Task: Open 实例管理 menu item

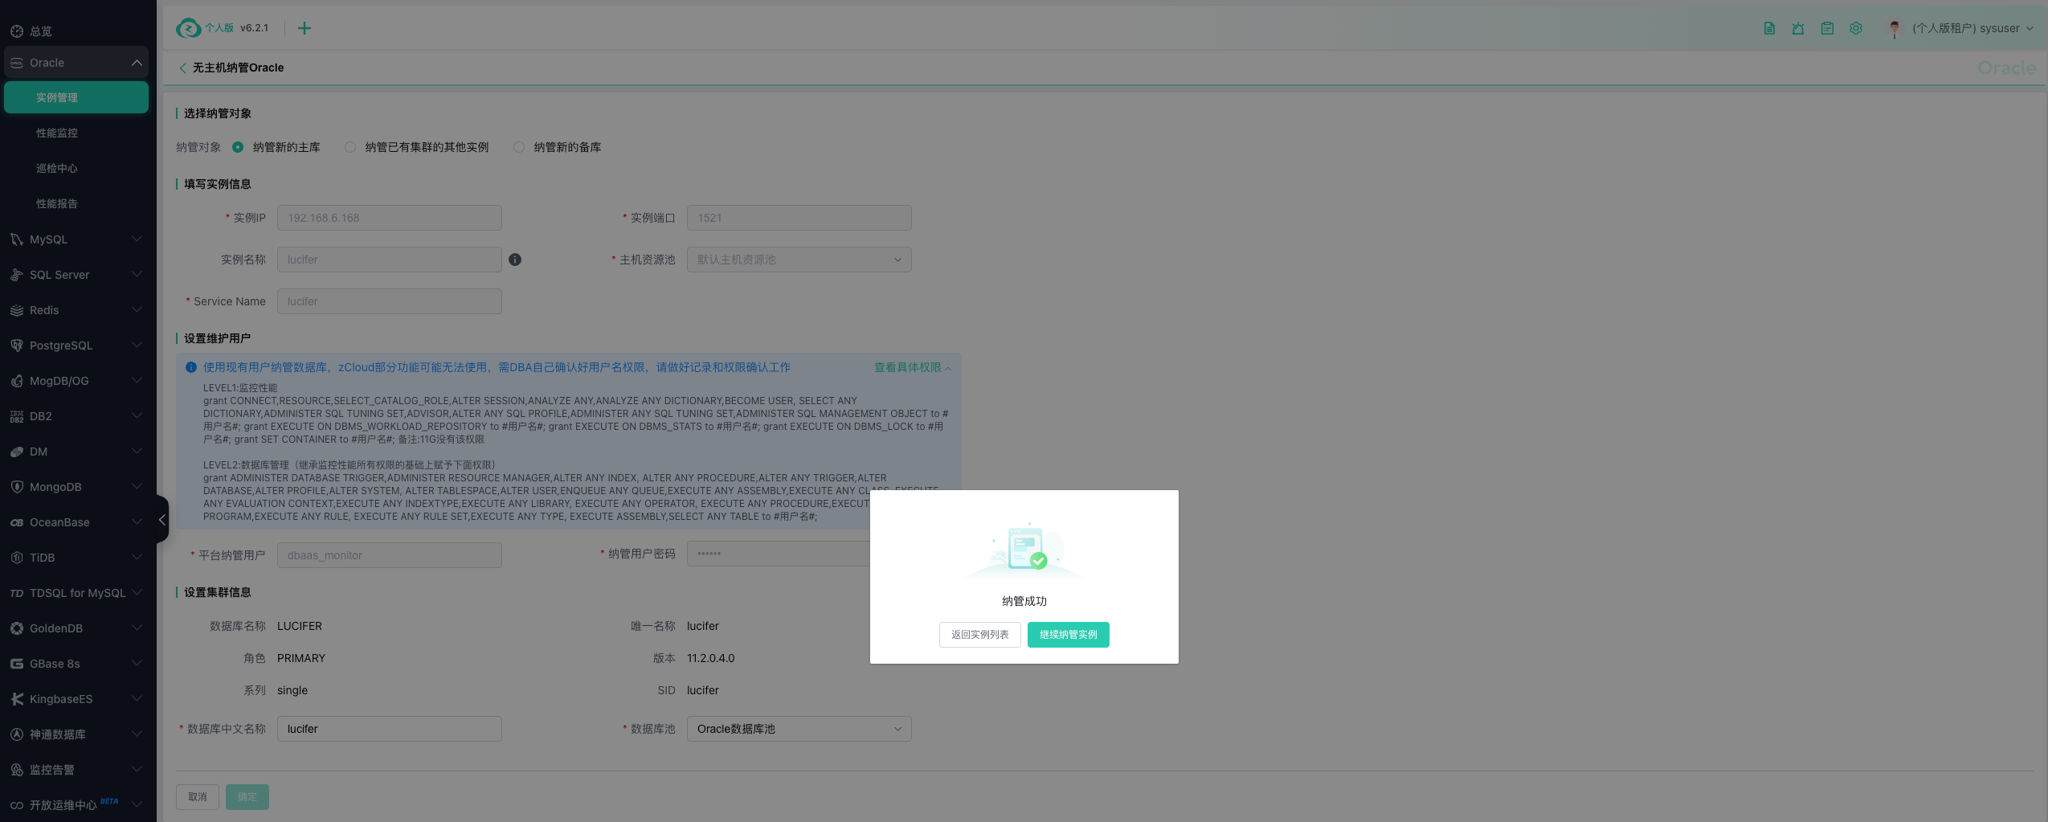Action: 76,97
